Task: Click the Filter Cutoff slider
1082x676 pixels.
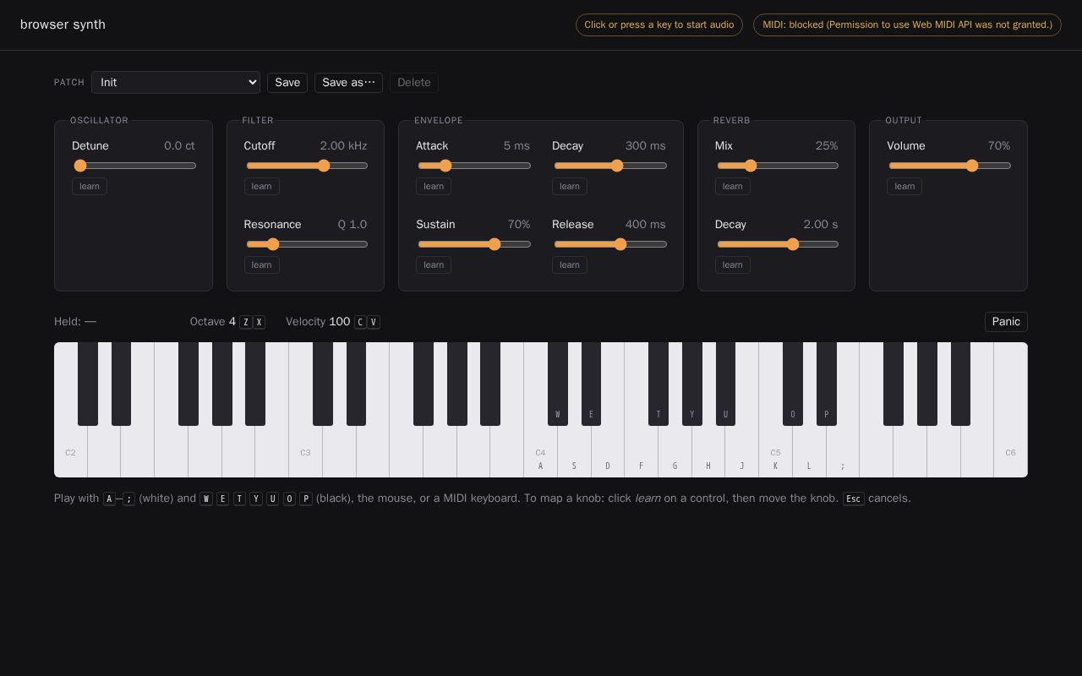Action: point(306,166)
